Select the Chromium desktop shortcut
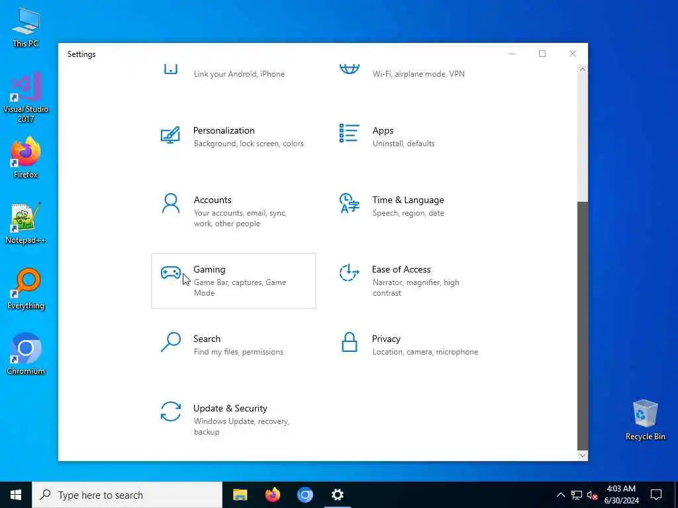The height and width of the screenshot is (508, 678). pos(26,355)
